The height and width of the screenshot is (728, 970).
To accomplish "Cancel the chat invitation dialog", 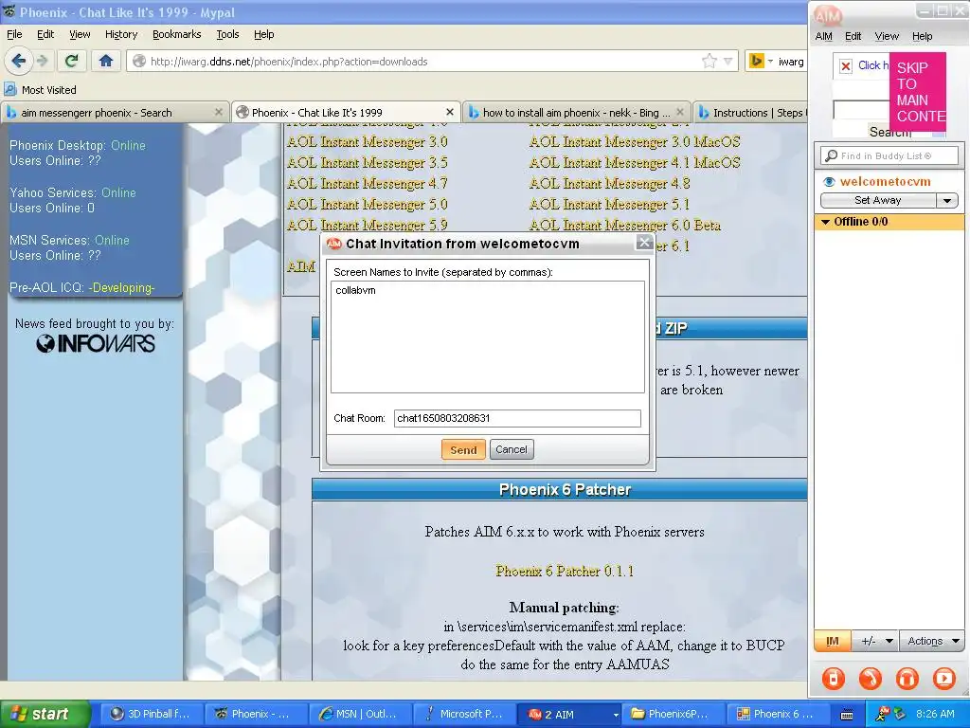I will click(x=511, y=449).
